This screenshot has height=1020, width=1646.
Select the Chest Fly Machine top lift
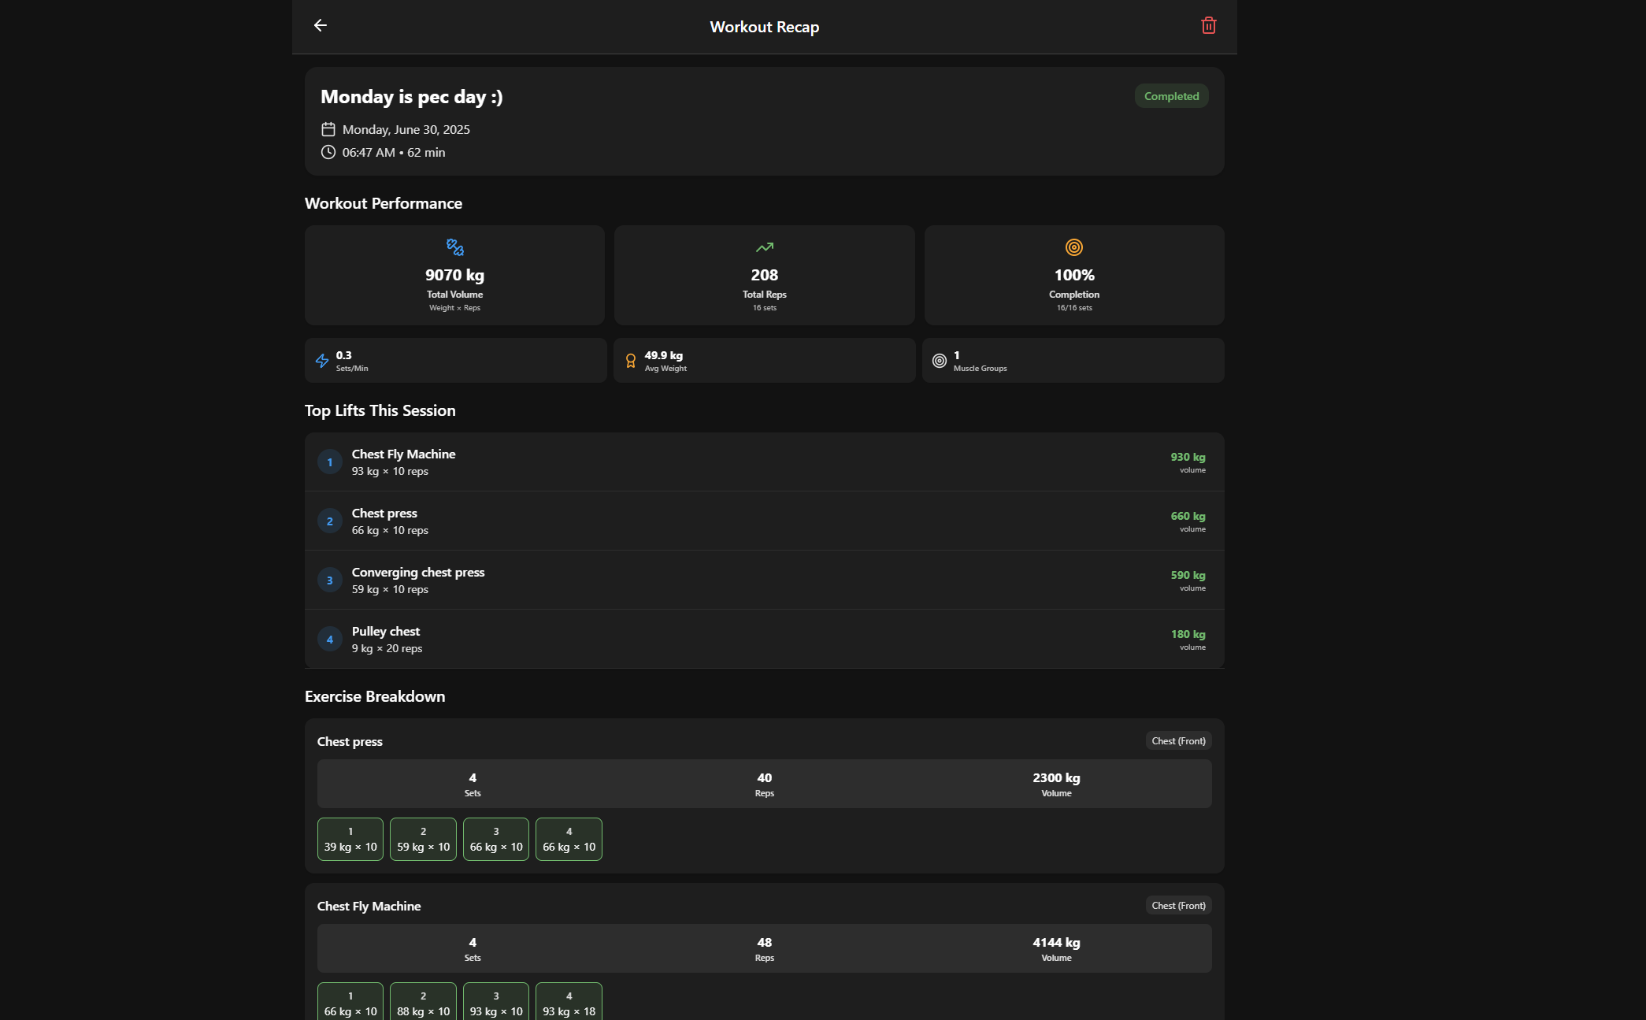point(764,462)
